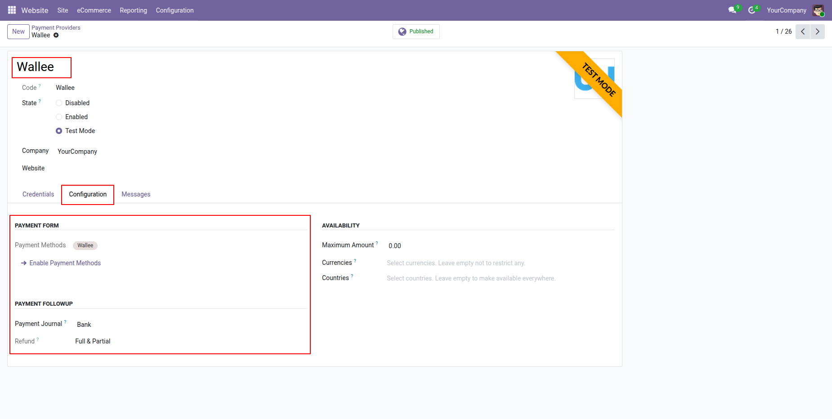Click the Website app name
The height and width of the screenshot is (419, 832).
coord(35,10)
